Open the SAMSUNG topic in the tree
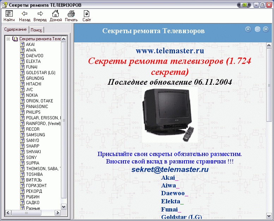 coord(35,135)
